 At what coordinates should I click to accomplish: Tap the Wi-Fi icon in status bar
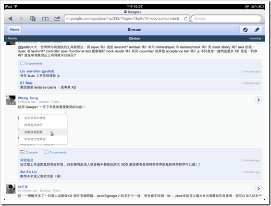[16, 7]
